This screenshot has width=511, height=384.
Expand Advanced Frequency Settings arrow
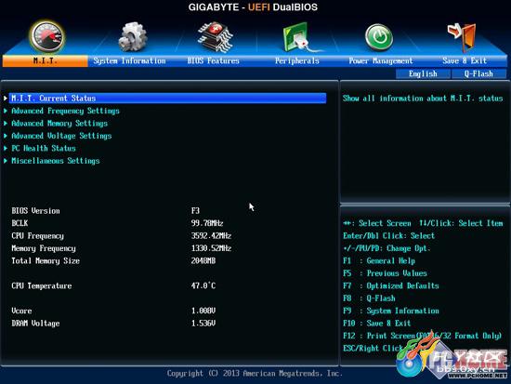pyautogui.click(x=6, y=111)
